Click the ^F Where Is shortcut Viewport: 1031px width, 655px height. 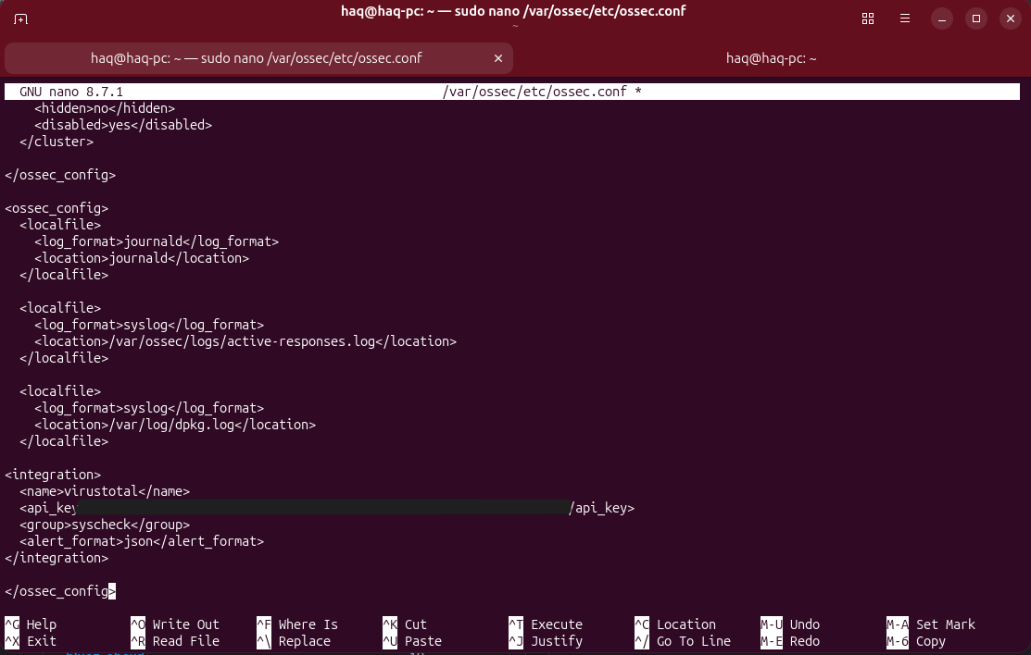pyautogui.click(x=297, y=624)
